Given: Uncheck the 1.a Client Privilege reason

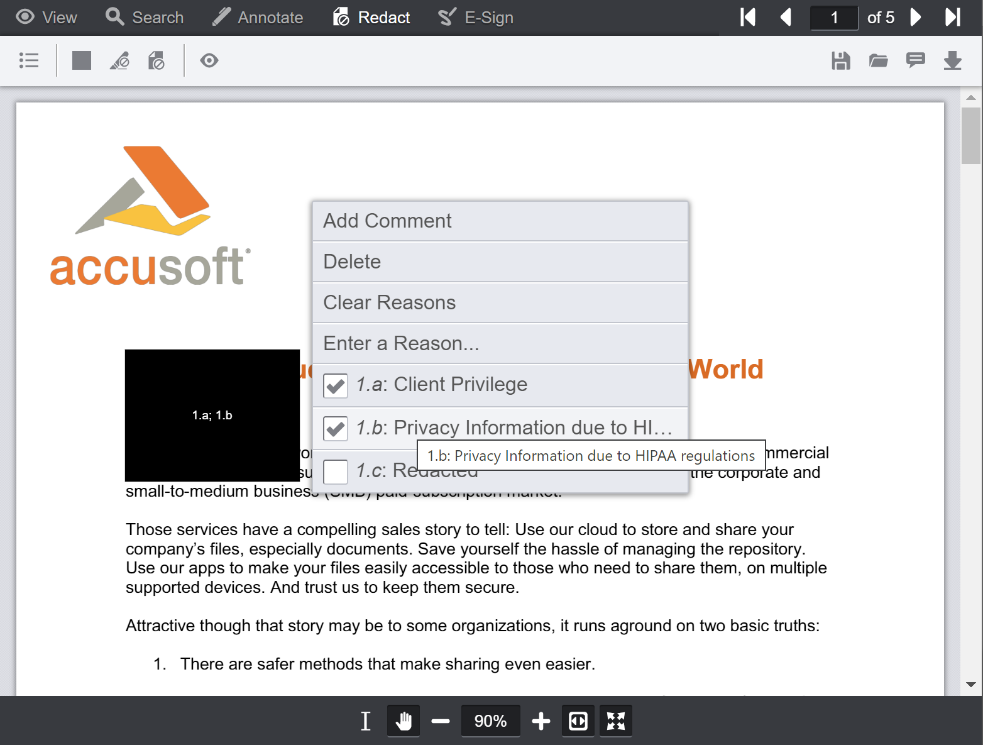Looking at the screenshot, I should pyautogui.click(x=336, y=385).
